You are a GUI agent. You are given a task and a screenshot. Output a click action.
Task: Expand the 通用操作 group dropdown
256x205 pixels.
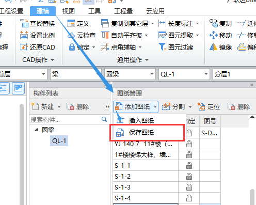click(147, 60)
